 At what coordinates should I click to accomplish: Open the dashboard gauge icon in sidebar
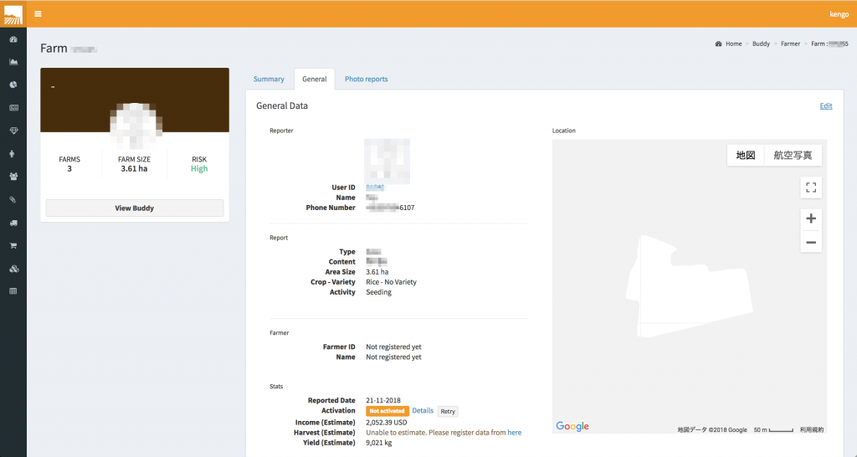13,39
